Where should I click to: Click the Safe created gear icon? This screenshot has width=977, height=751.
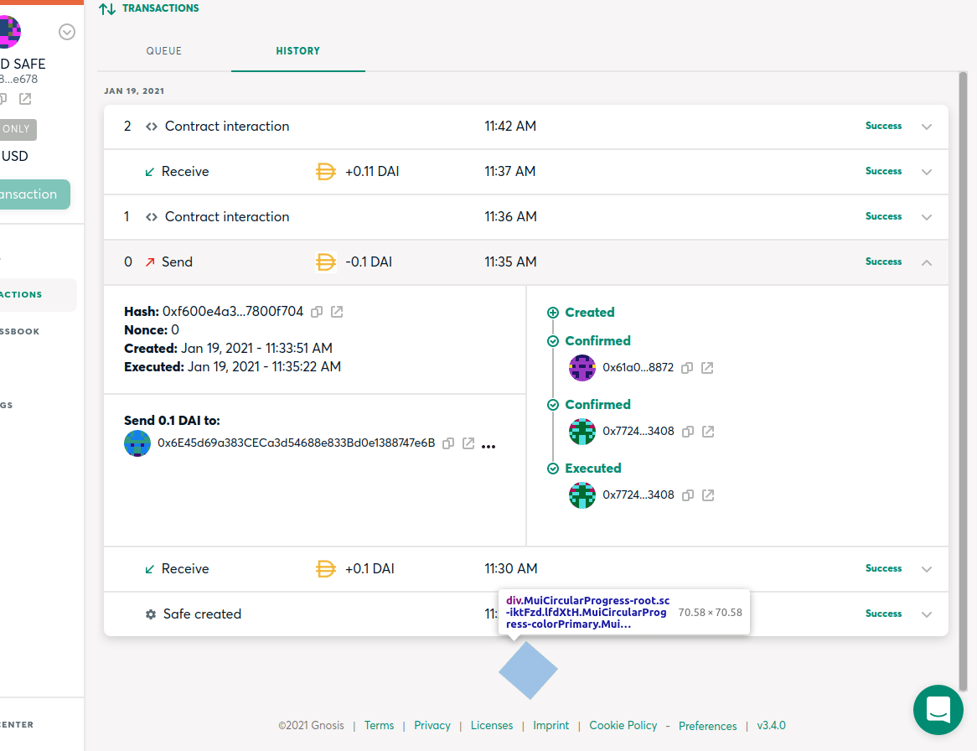click(x=151, y=614)
